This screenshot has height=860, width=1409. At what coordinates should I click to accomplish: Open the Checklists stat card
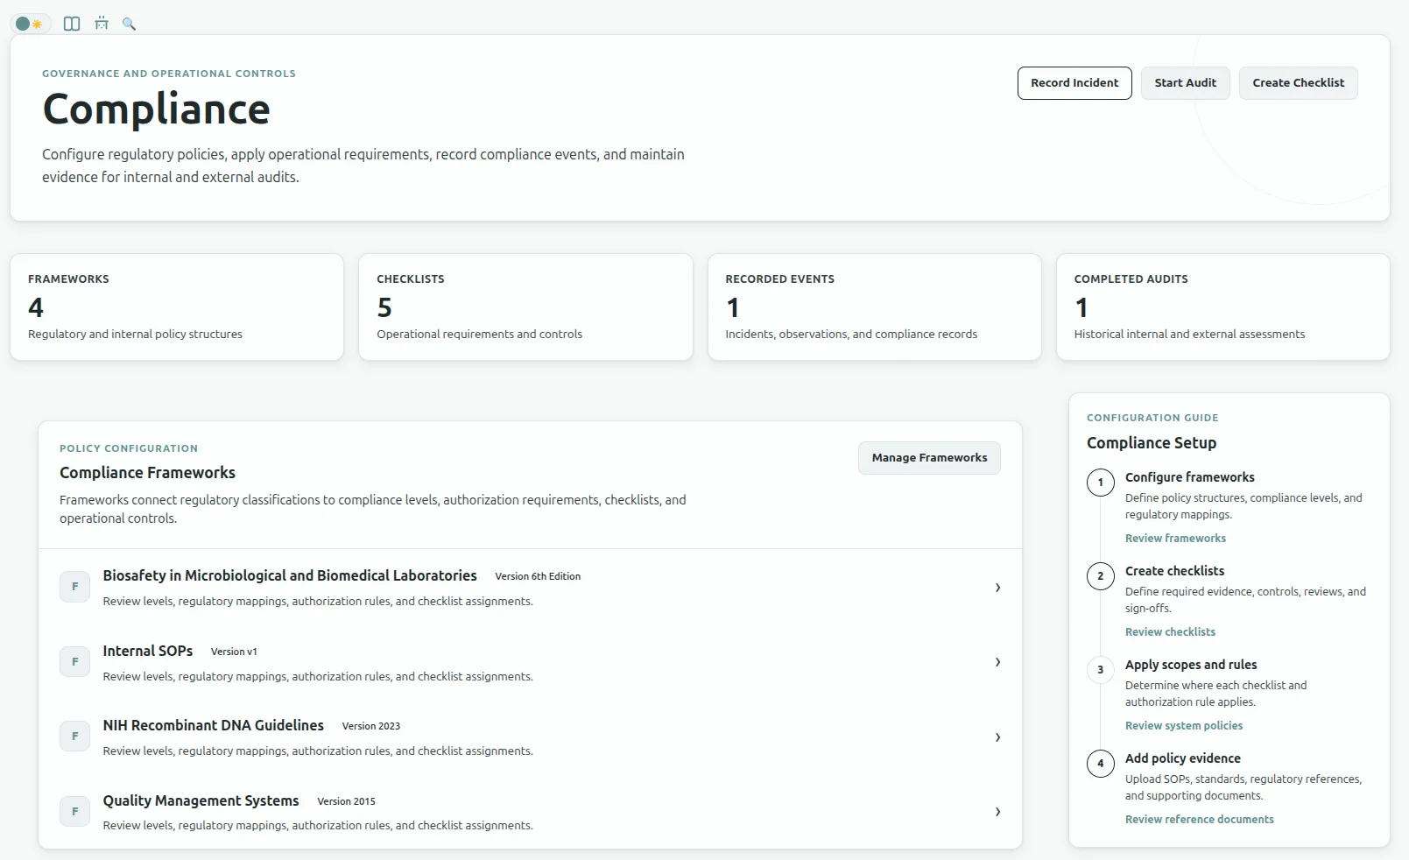point(525,307)
